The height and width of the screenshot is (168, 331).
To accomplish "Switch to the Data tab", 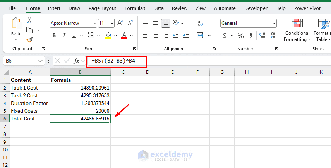I will pos(159,8).
